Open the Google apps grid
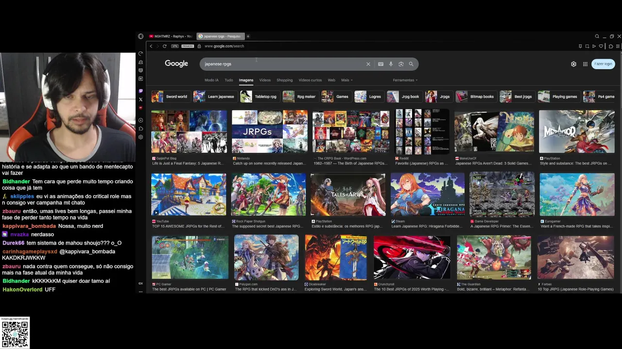Screen dimensions: 622x349 (x=586, y=64)
